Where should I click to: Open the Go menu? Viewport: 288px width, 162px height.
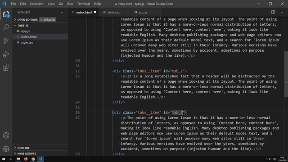coord(61,4)
